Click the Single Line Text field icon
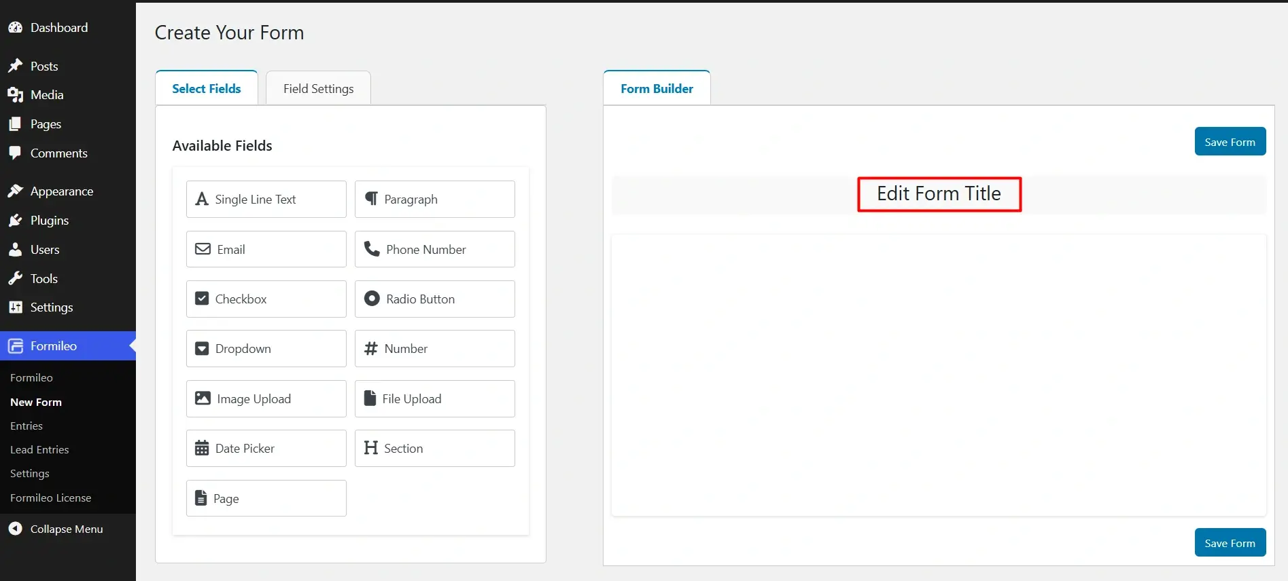This screenshot has height=581, width=1288. pos(202,199)
